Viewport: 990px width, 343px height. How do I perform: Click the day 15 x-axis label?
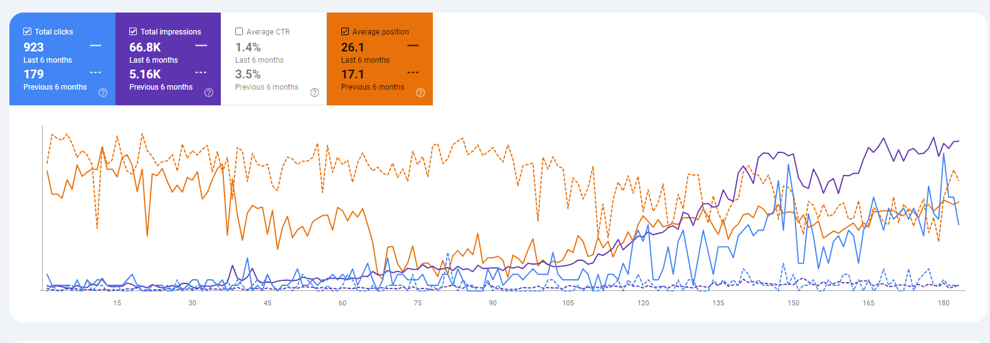click(x=117, y=303)
